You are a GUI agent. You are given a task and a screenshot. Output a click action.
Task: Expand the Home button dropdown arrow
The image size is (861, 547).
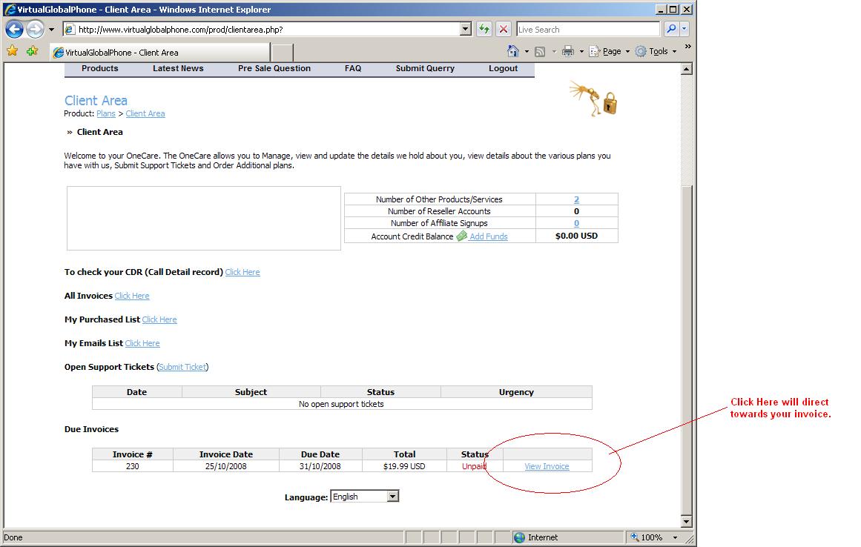[x=527, y=52]
